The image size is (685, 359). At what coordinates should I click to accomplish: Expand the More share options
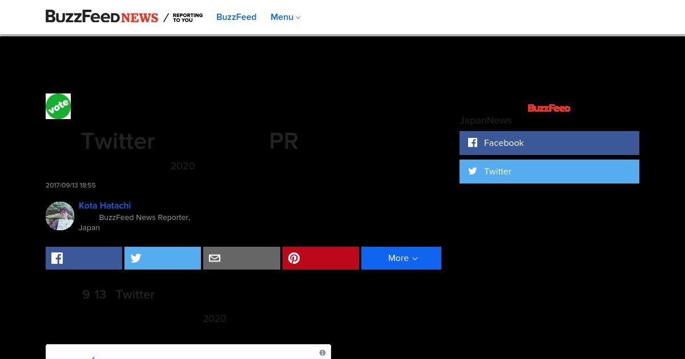pos(401,258)
